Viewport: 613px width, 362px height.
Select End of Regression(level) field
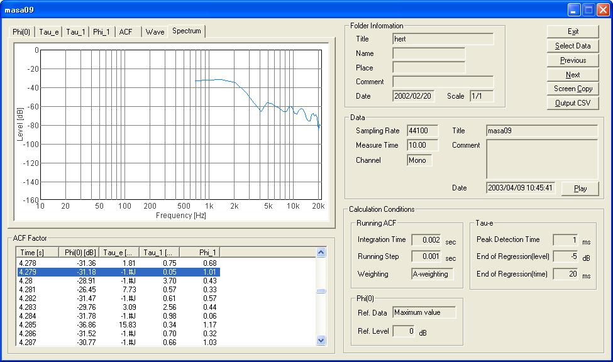point(566,256)
